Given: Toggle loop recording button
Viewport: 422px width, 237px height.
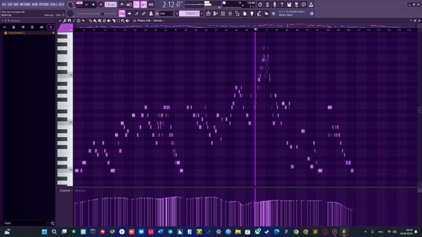Looking at the screenshot, I should [151, 5].
